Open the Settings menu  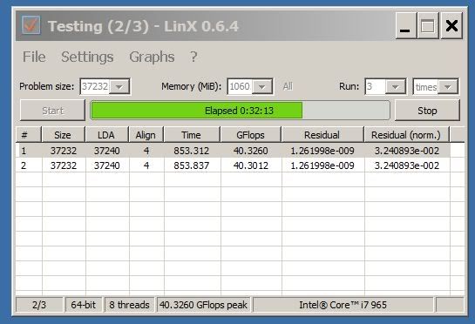(x=87, y=57)
